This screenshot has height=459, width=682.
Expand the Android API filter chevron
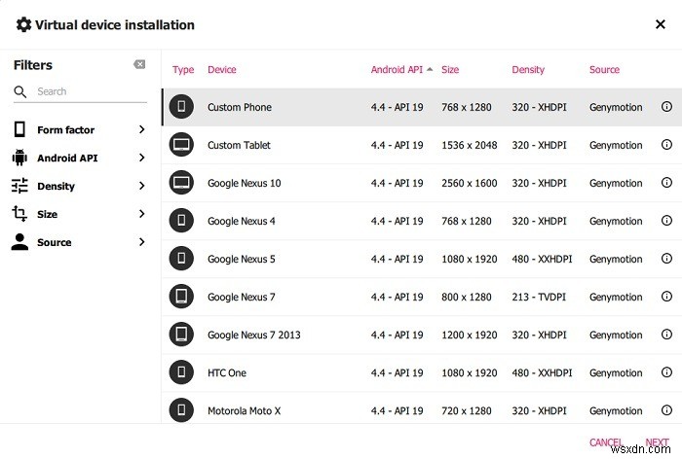pyautogui.click(x=142, y=158)
